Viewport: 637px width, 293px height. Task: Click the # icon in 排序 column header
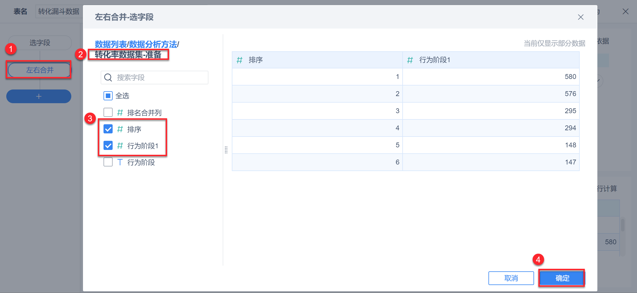(240, 60)
